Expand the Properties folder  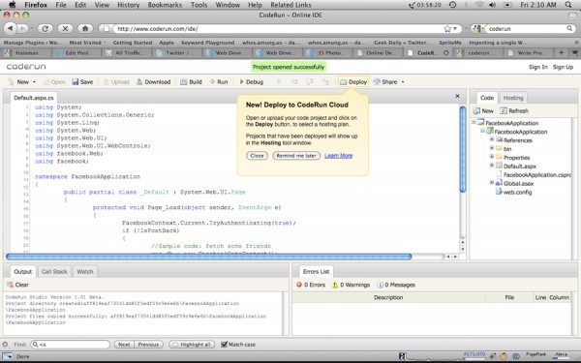pos(492,156)
